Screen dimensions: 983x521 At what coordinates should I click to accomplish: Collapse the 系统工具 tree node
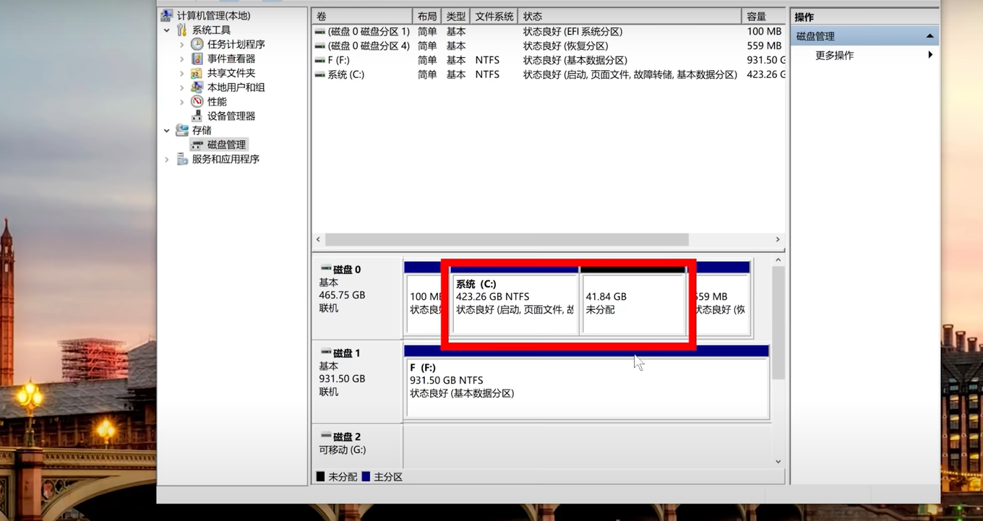click(167, 30)
